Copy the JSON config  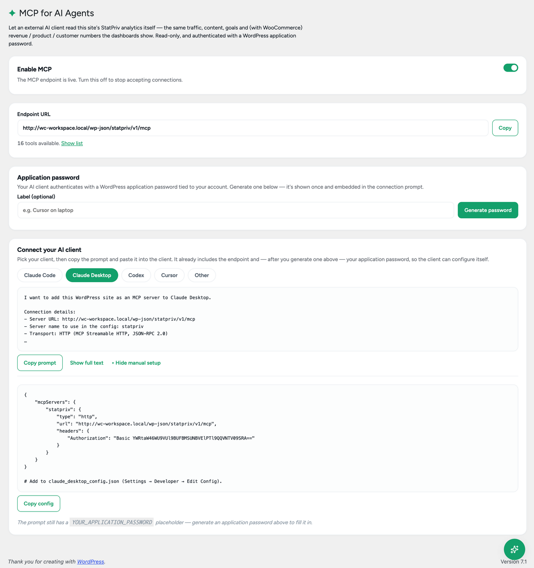(38, 503)
